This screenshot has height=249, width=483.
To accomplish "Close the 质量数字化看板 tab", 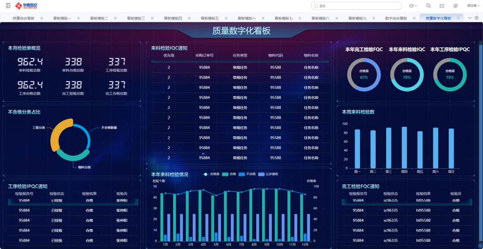I will pyautogui.click(x=458, y=18).
